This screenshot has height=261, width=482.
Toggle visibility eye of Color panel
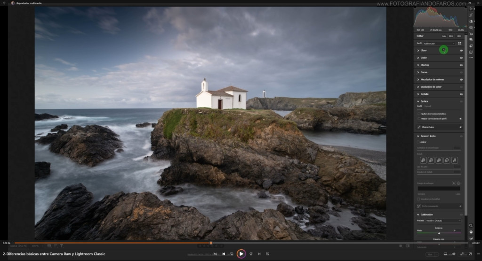(461, 58)
